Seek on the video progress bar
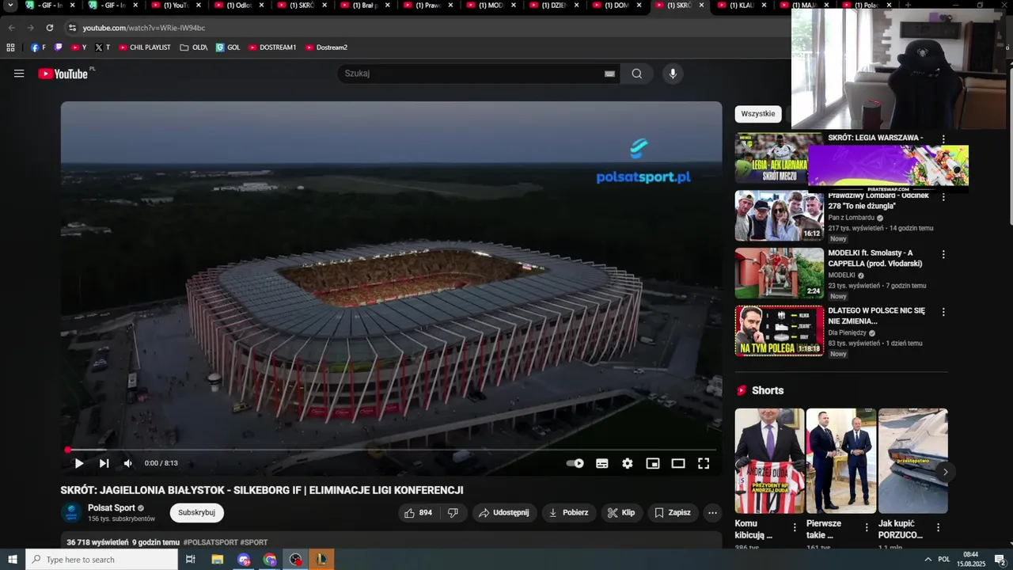This screenshot has height=570, width=1013. tap(392, 450)
